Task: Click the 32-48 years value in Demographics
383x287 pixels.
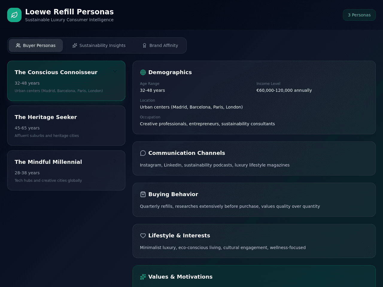Action: click(x=152, y=90)
